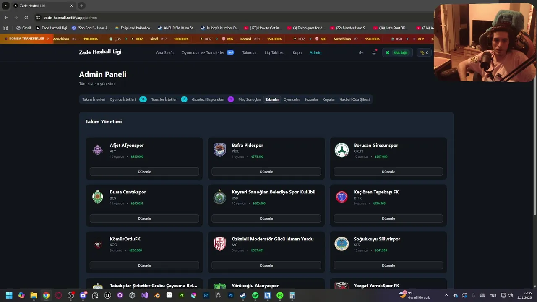The height and width of the screenshot is (302, 537).
Task: Edit Özkaleli Moderatör Gücü İdman Yurdu
Action: click(266, 266)
